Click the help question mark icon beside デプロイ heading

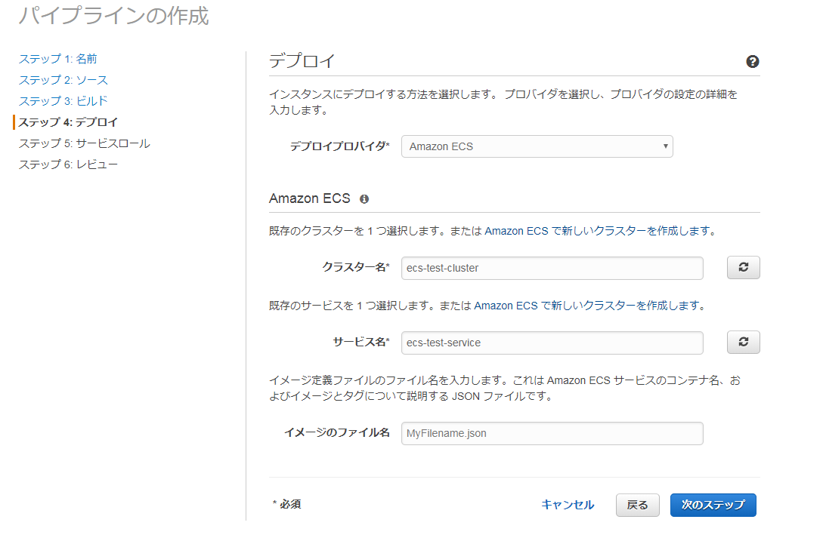tap(752, 62)
